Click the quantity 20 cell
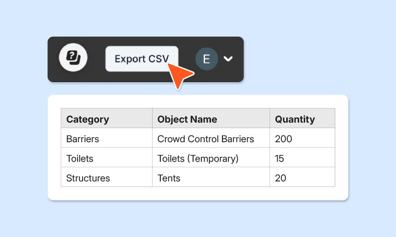 302,177
